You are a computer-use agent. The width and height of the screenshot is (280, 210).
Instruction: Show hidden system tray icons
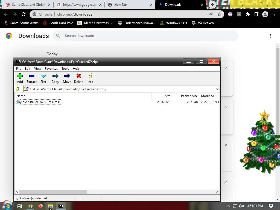click(x=228, y=206)
